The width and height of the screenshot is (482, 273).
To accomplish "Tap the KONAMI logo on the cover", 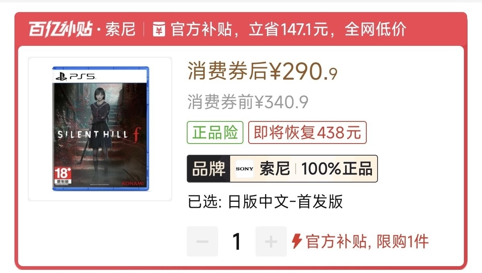I will [133, 183].
